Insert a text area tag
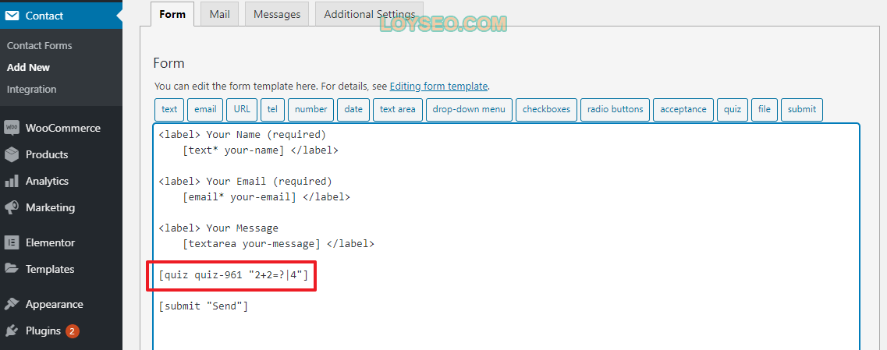Screen dimensions: 887x350 398,110
